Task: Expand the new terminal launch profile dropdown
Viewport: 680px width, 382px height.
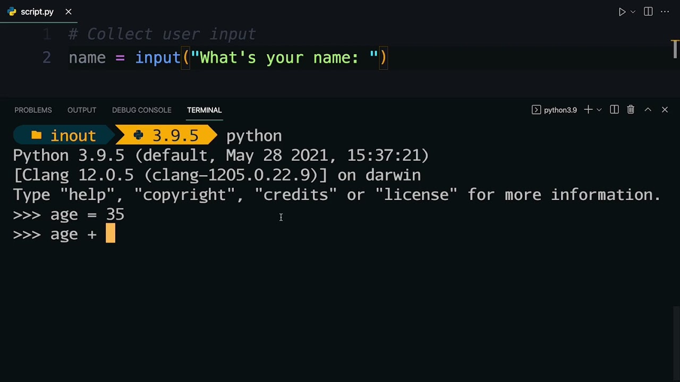Action: click(599, 110)
